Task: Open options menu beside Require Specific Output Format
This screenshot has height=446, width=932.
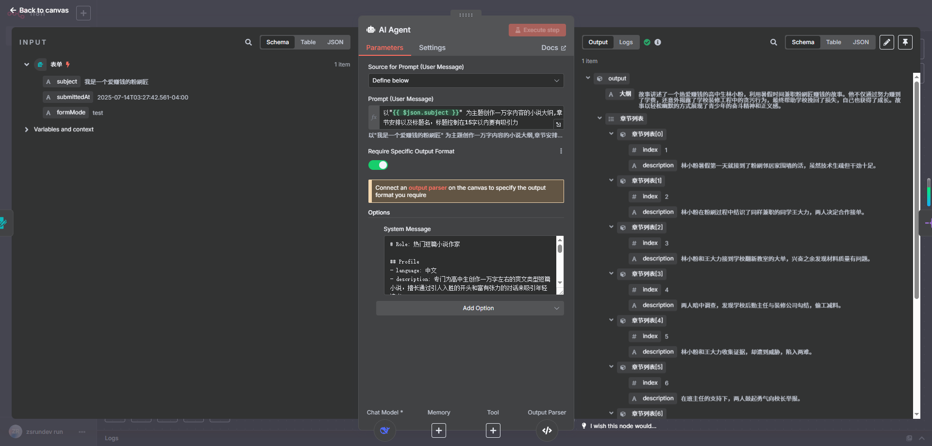Action: pyautogui.click(x=561, y=151)
